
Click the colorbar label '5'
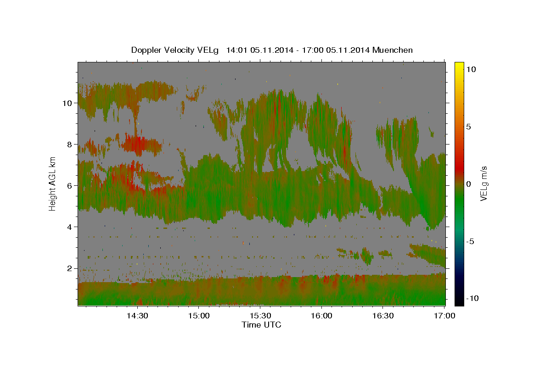coord(469,127)
